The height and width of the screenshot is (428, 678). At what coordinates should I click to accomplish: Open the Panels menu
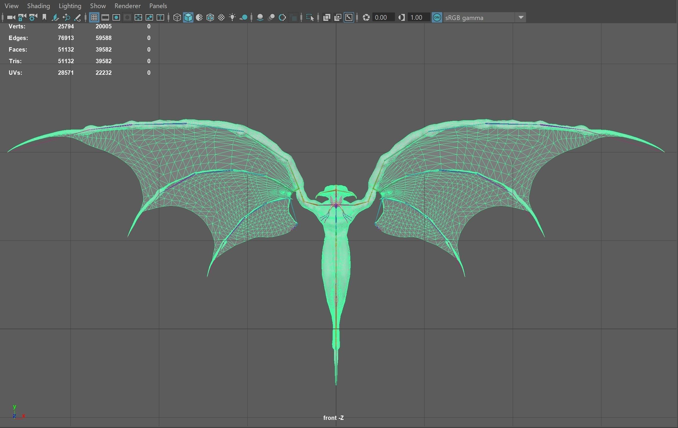(158, 6)
